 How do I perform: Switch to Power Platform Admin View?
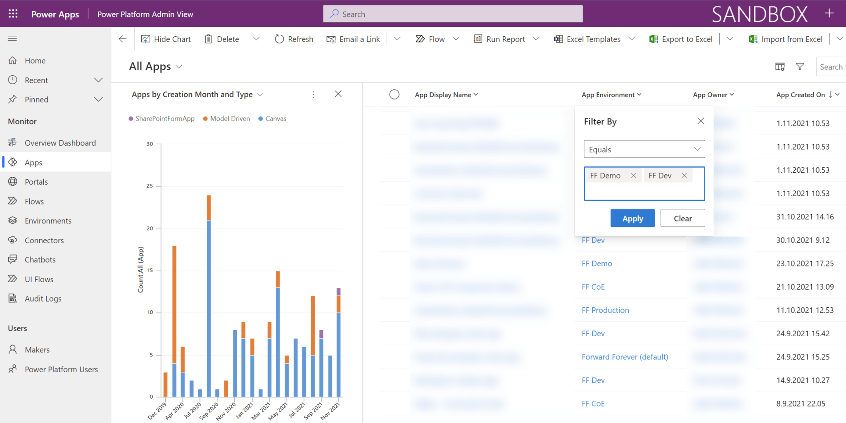(145, 14)
